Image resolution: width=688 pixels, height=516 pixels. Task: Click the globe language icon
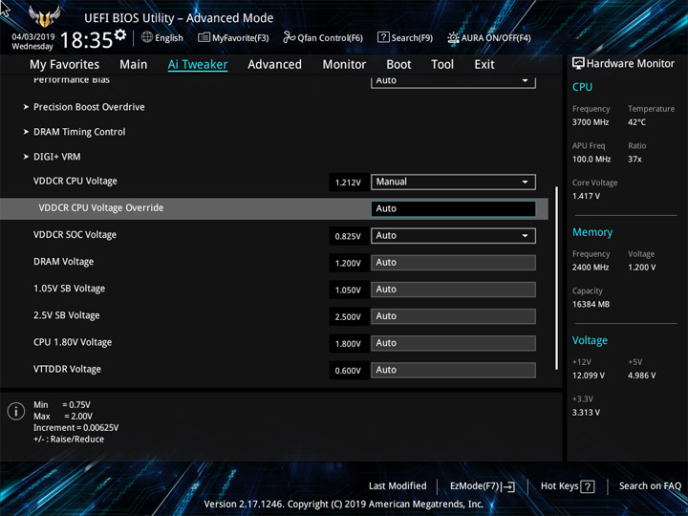pyautogui.click(x=147, y=37)
